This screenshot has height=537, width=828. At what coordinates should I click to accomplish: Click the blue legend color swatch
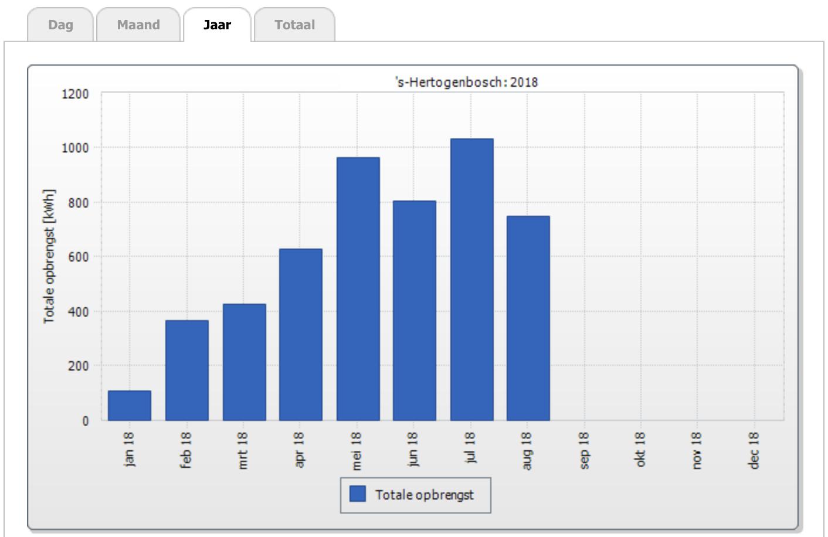pos(357,494)
